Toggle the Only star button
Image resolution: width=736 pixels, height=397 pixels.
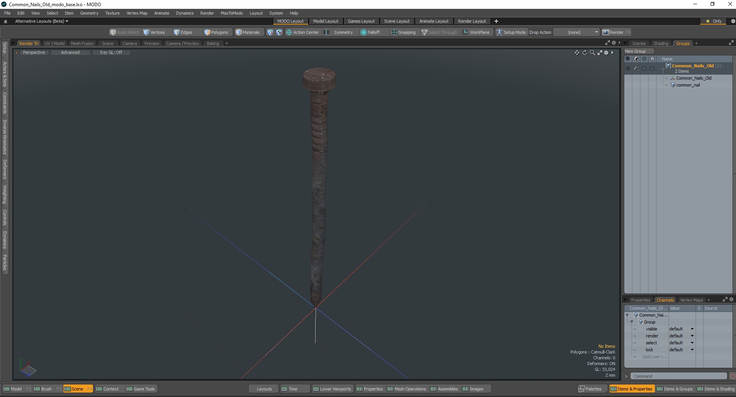point(713,21)
